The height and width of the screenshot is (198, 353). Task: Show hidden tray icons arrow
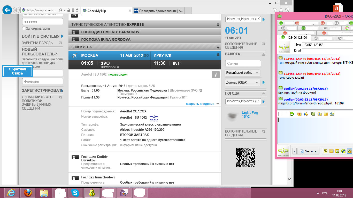318,193
